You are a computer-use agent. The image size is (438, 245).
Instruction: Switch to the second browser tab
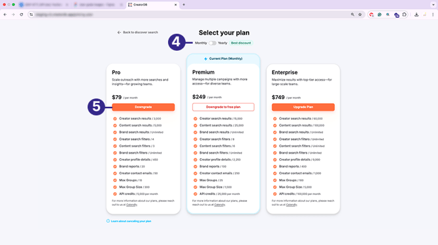pyautogui.click(x=98, y=5)
